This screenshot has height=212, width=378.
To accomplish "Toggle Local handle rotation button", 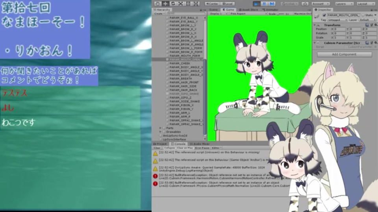I will (x=227, y=4).
